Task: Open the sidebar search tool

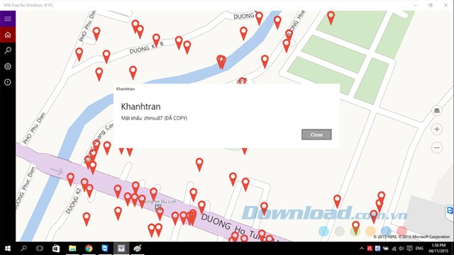Action: pos(8,50)
